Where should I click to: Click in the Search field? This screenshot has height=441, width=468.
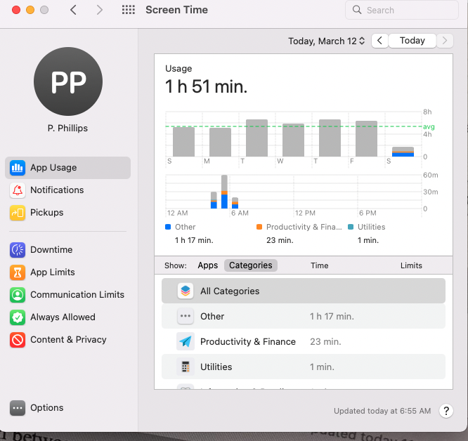402,10
